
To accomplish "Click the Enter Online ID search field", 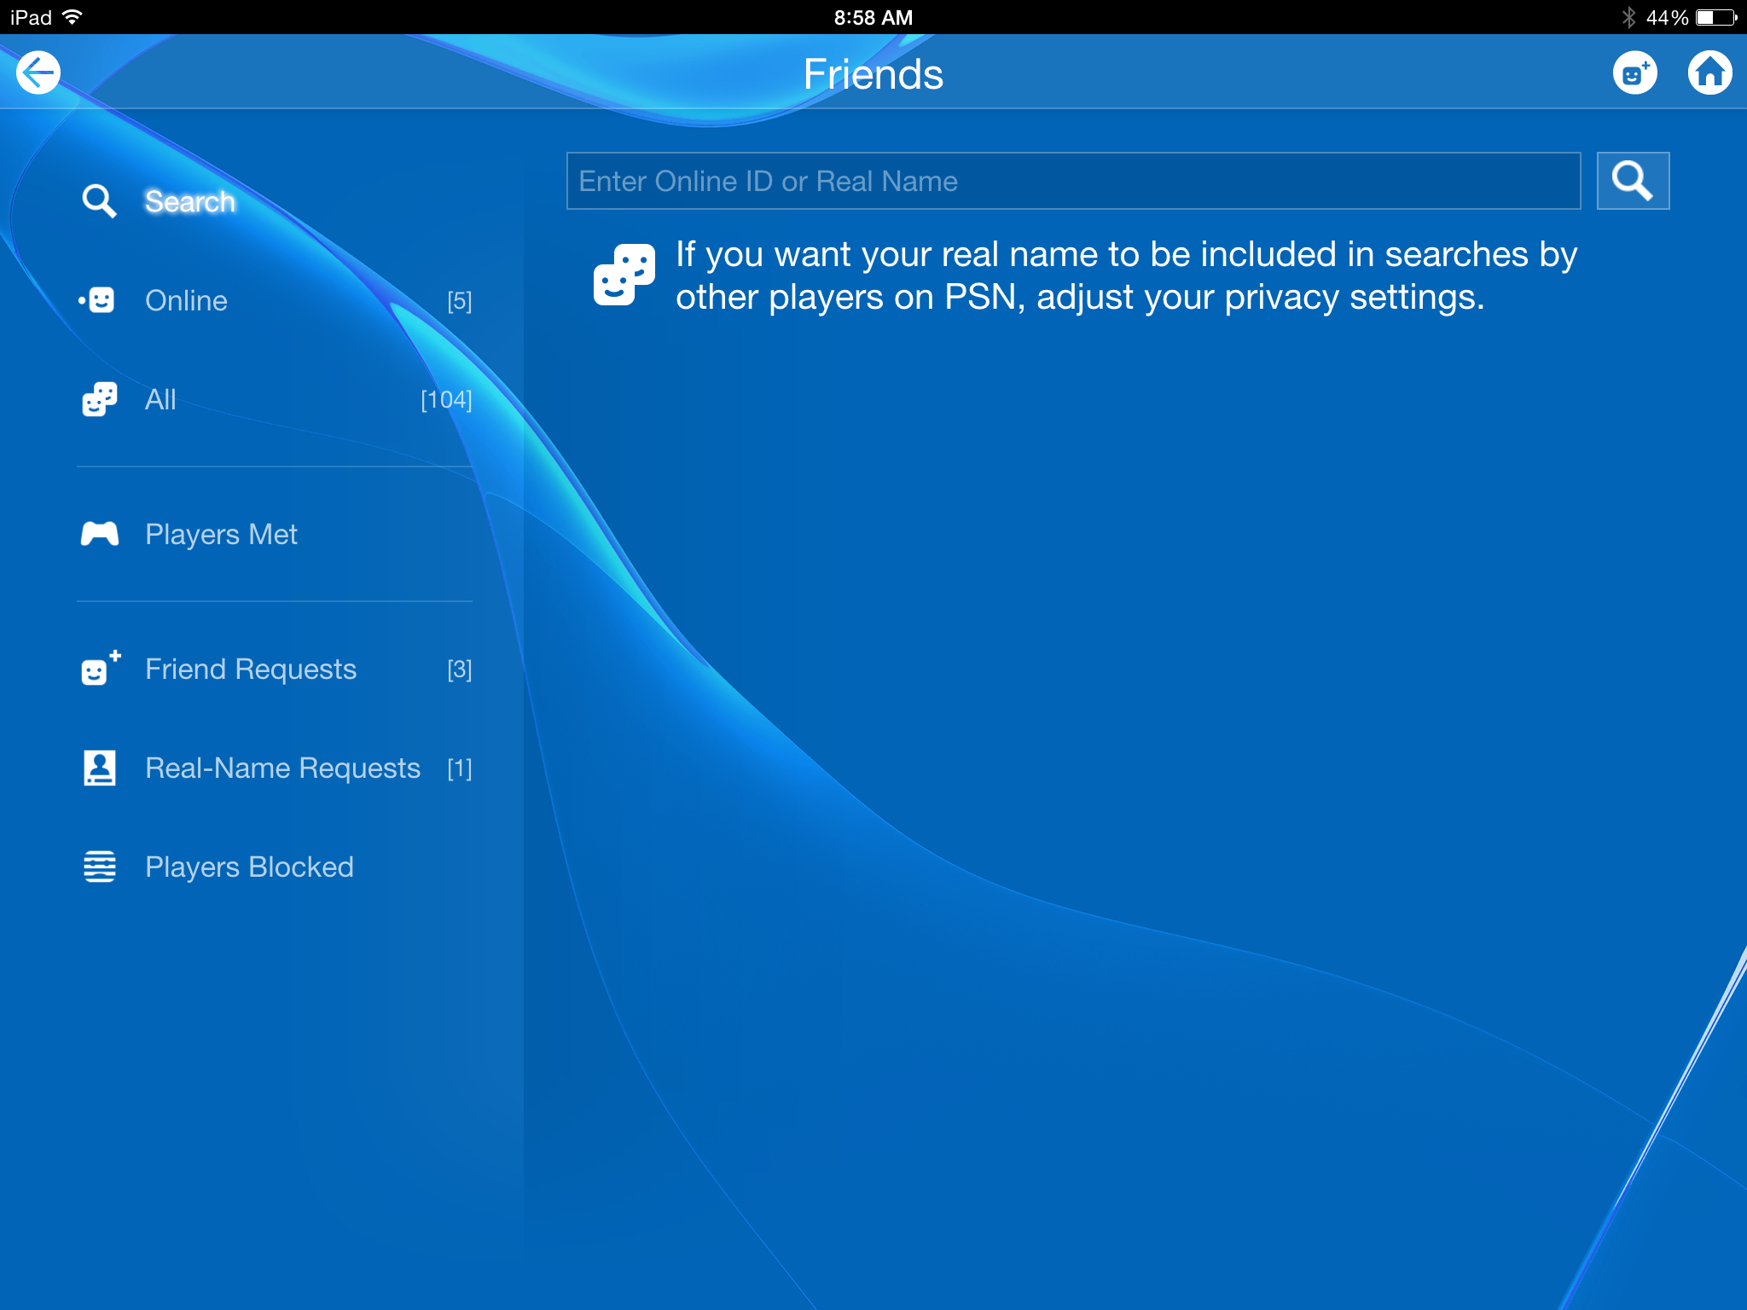I will click(x=1073, y=181).
